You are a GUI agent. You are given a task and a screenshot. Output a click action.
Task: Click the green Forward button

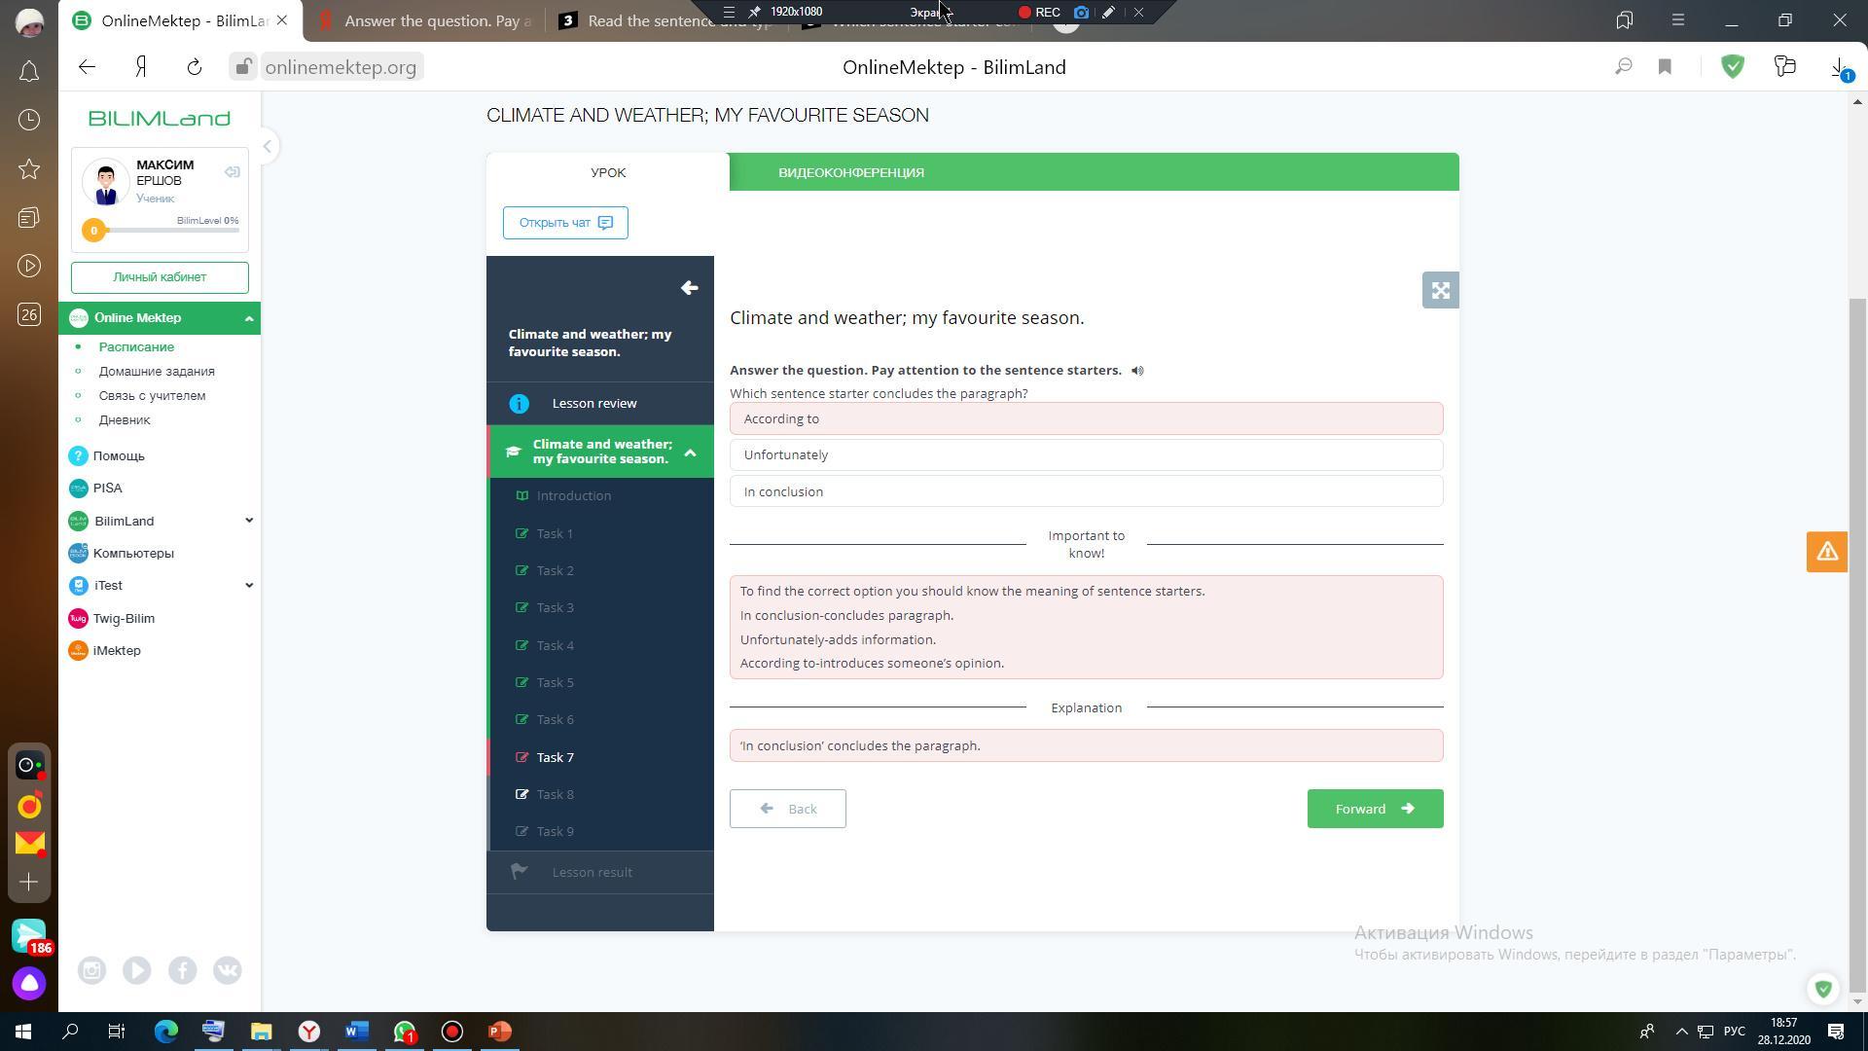point(1374,809)
